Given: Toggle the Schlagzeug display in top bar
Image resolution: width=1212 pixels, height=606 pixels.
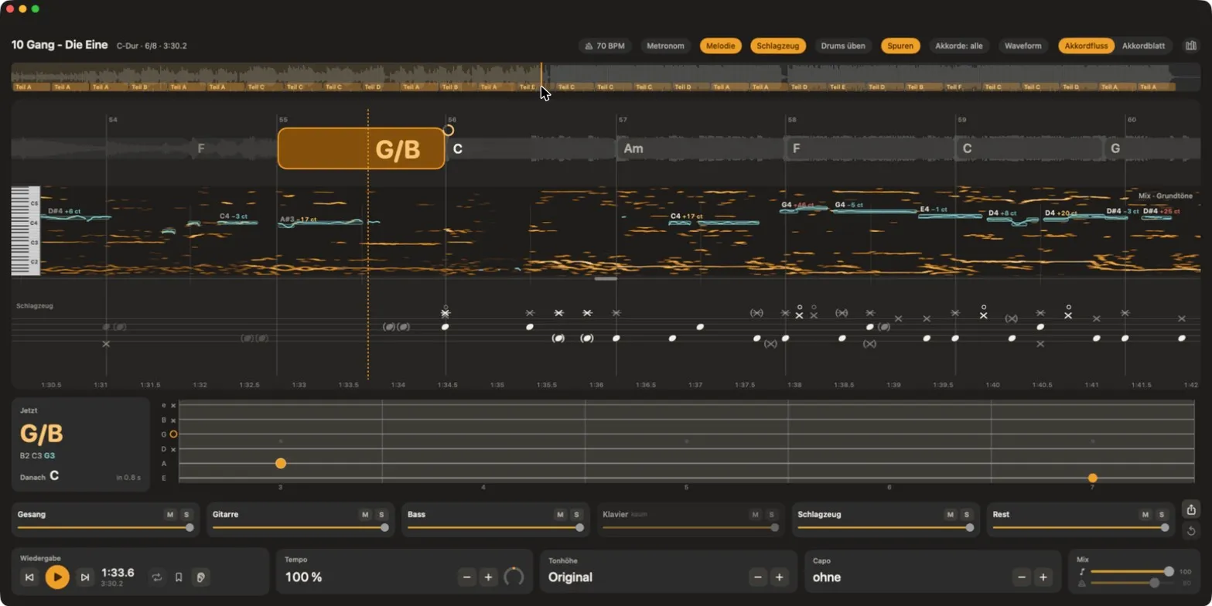Looking at the screenshot, I should tap(778, 46).
